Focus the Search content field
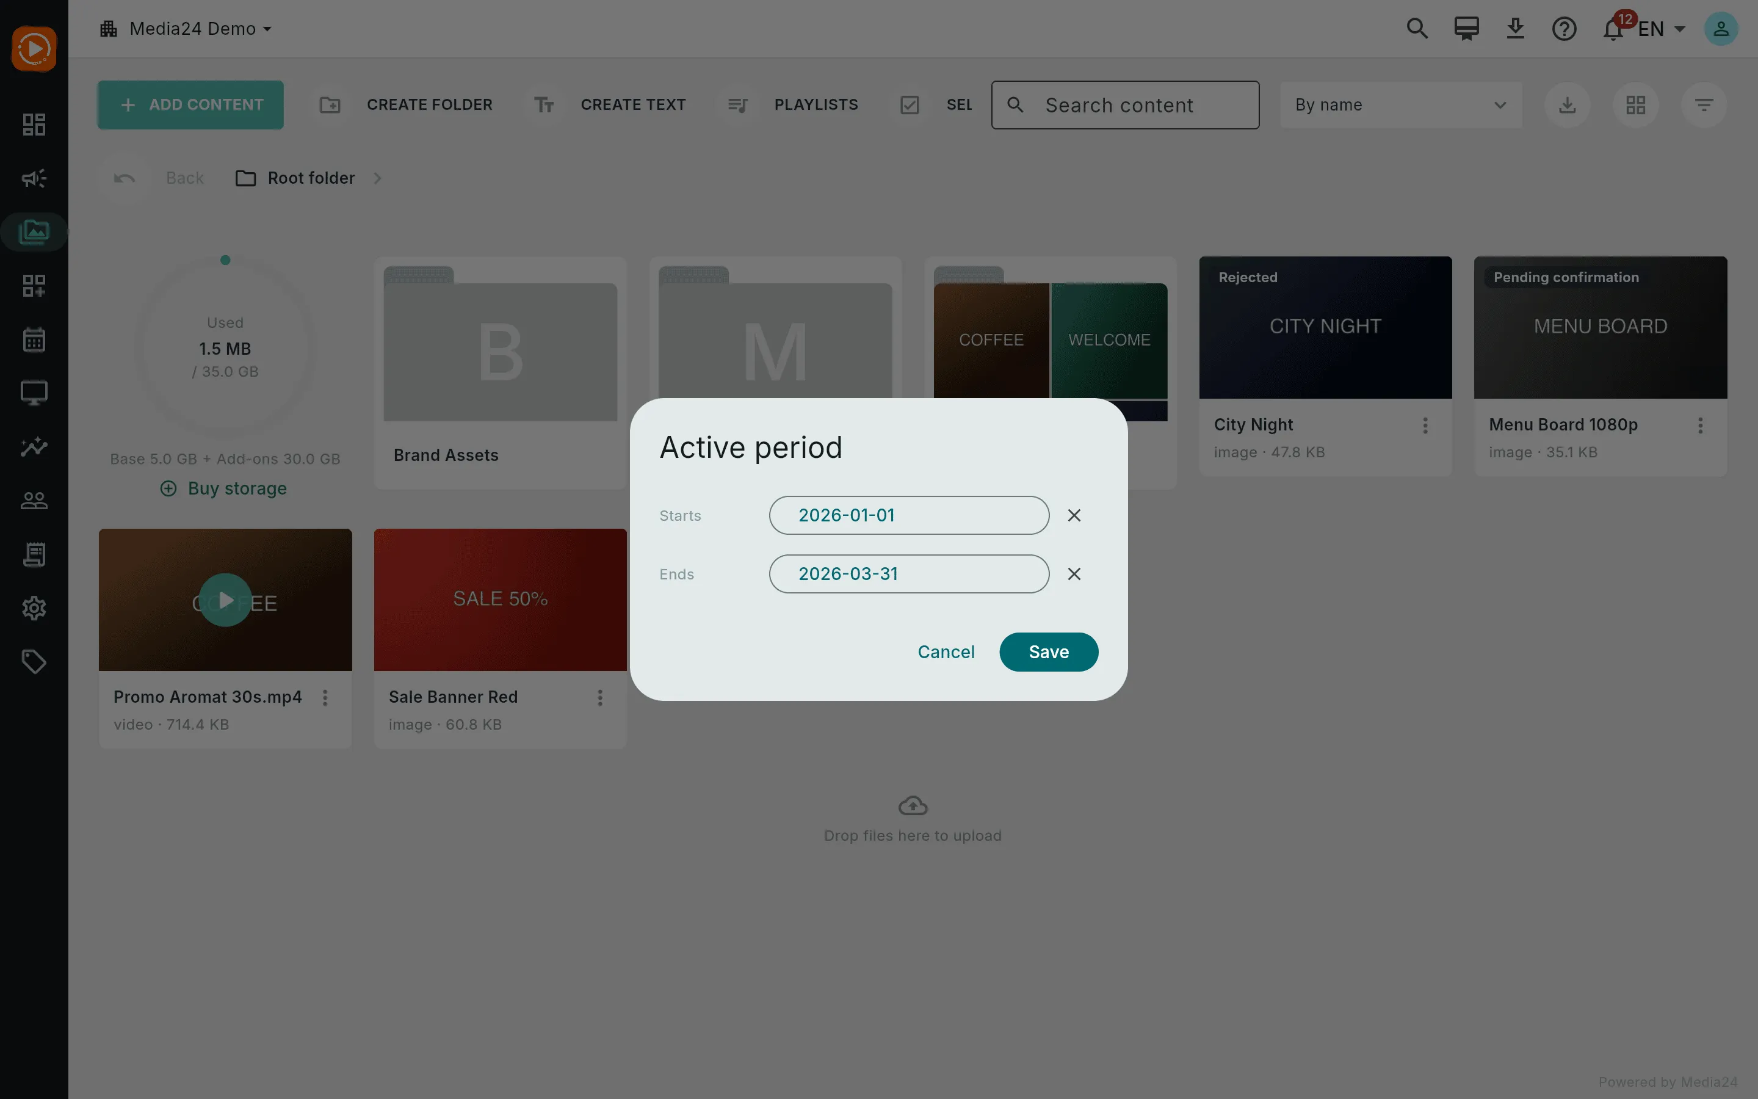Image resolution: width=1758 pixels, height=1099 pixels. click(1125, 104)
